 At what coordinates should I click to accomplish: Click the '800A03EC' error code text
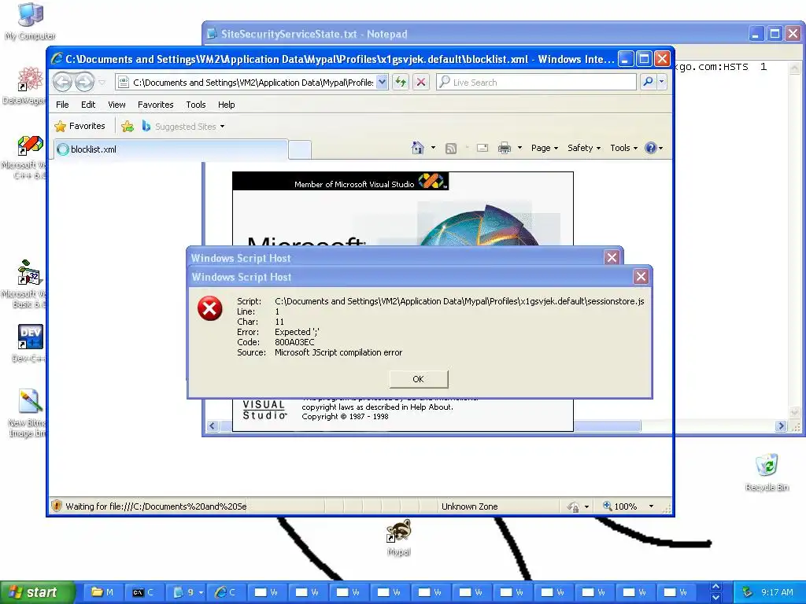pos(294,342)
